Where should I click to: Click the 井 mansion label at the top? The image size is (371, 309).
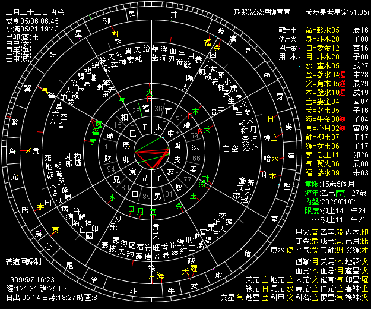(x=173, y=14)
